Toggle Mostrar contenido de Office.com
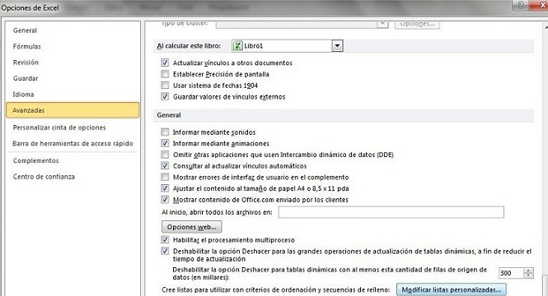 (165, 200)
